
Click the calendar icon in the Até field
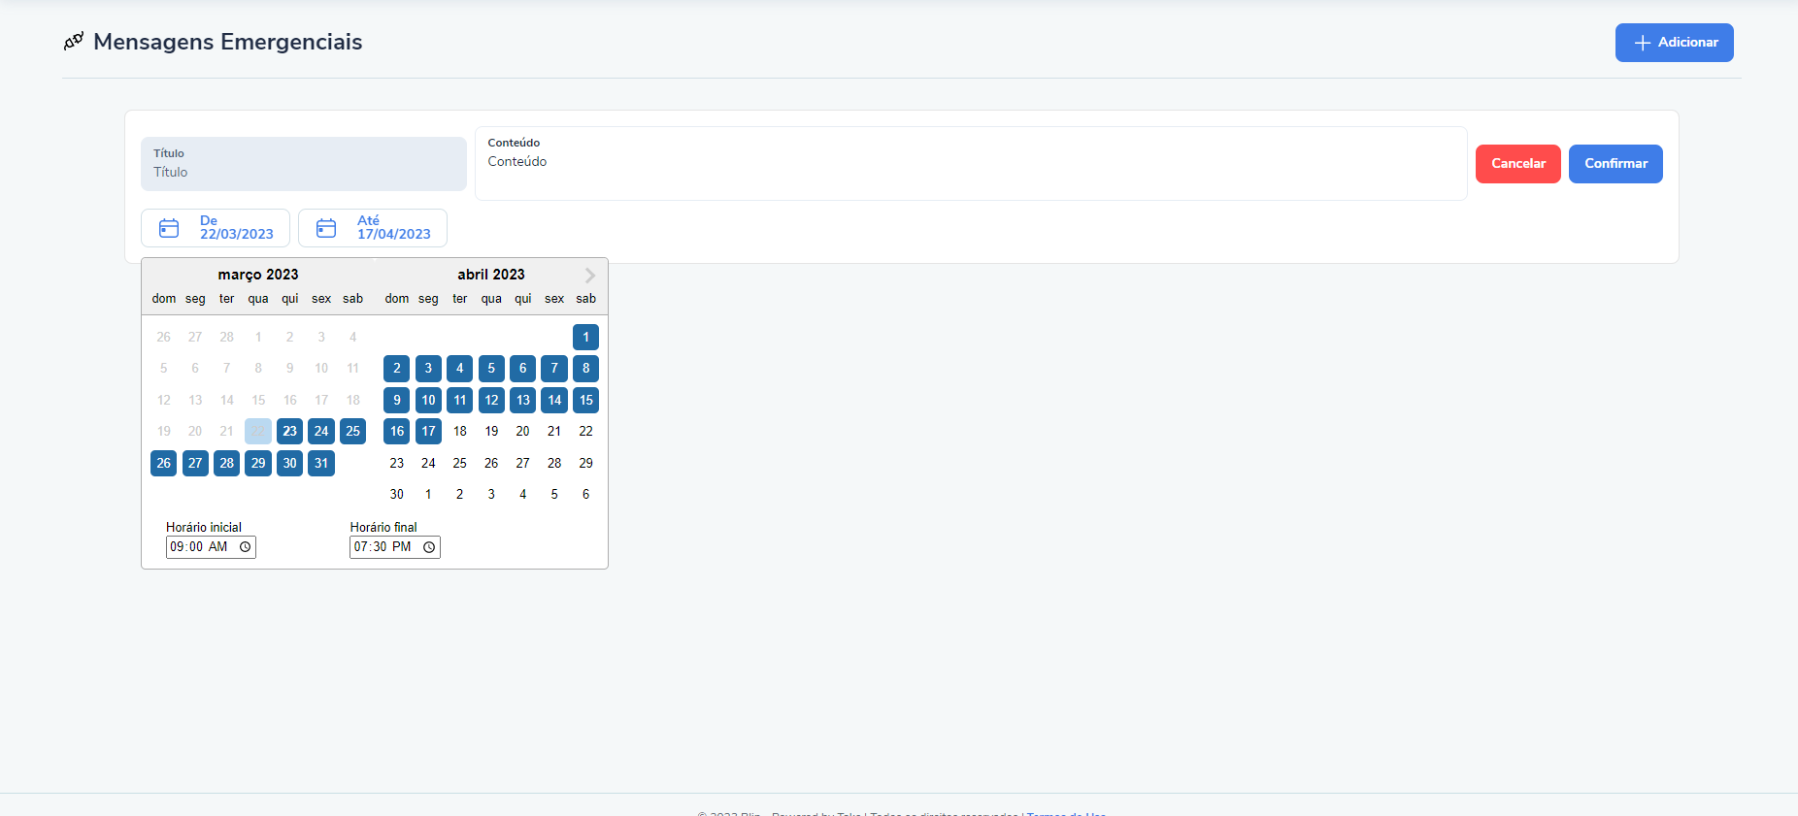click(x=326, y=228)
